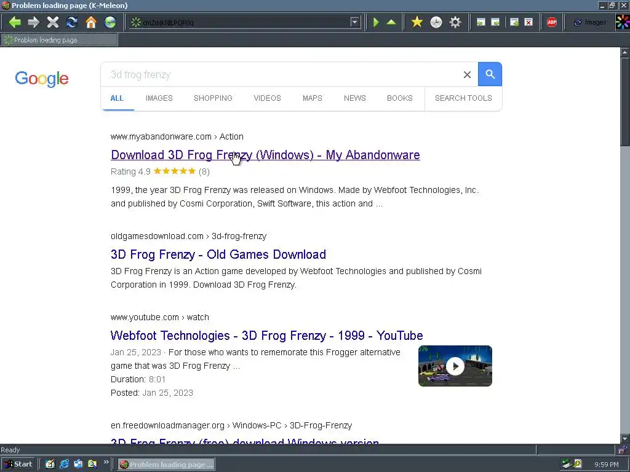Click 'www.youtube.com › watch' breadcrumb

pyautogui.click(x=160, y=318)
